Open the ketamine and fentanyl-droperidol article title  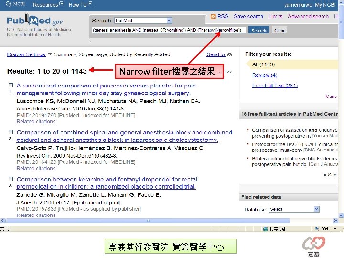pyautogui.click(x=107, y=183)
